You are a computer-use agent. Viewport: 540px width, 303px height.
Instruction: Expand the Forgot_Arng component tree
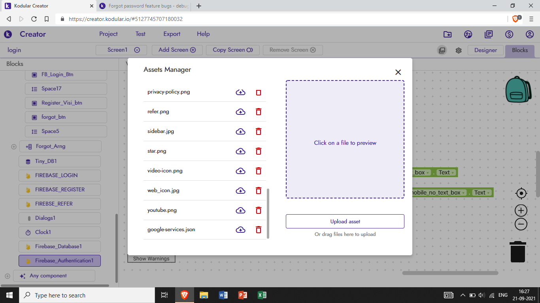(x=14, y=146)
